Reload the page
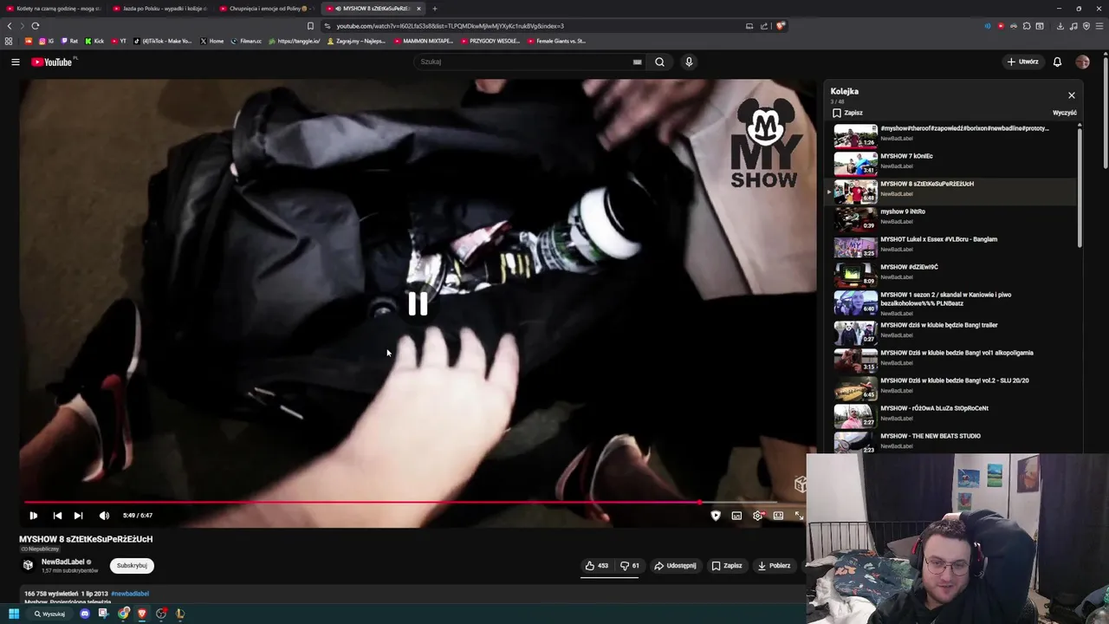Viewport: 1109px width, 624px height. pyautogui.click(x=36, y=26)
